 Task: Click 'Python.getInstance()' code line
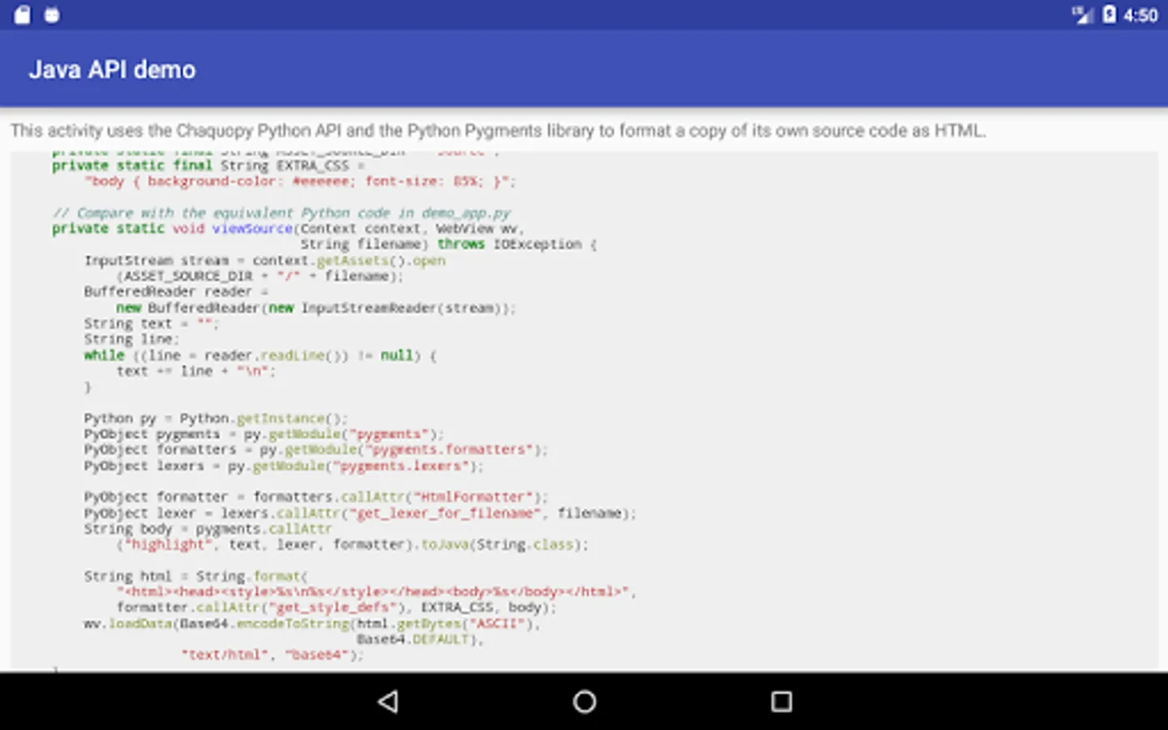point(263,419)
